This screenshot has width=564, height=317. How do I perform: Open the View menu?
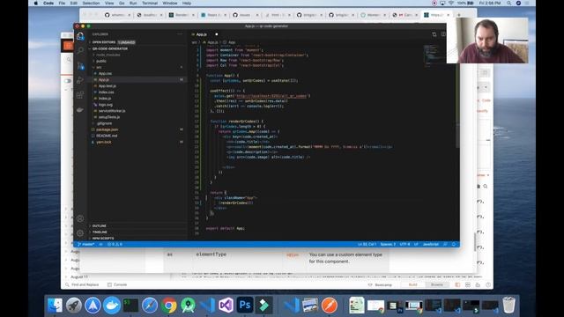coord(109,4)
